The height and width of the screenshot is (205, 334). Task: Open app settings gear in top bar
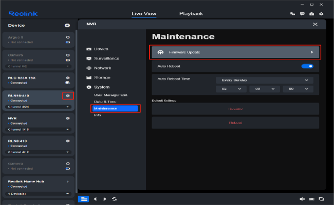[x=321, y=14]
